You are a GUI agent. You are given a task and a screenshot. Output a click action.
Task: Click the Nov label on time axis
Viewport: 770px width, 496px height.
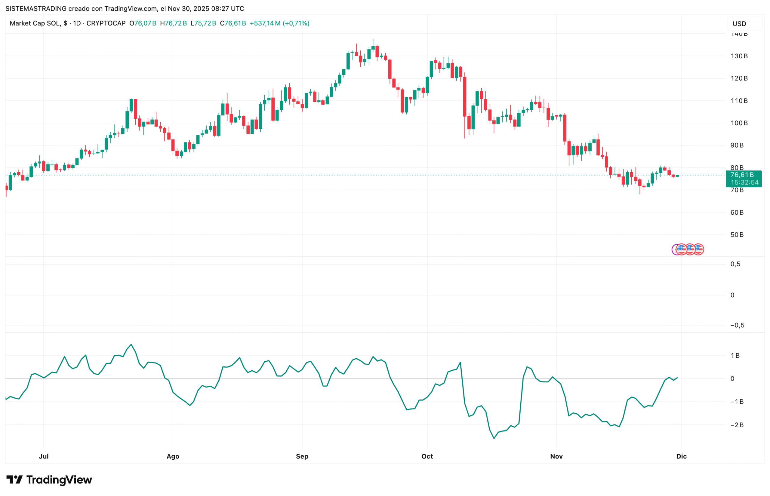pos(556,456)
